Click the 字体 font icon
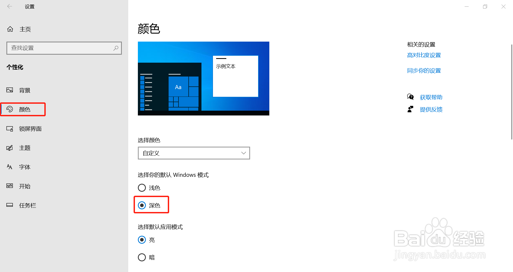 [x=10, y=167]
